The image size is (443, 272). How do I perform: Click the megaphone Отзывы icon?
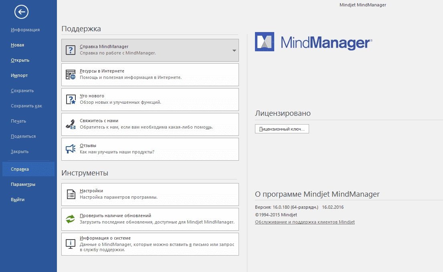point(71,149)
